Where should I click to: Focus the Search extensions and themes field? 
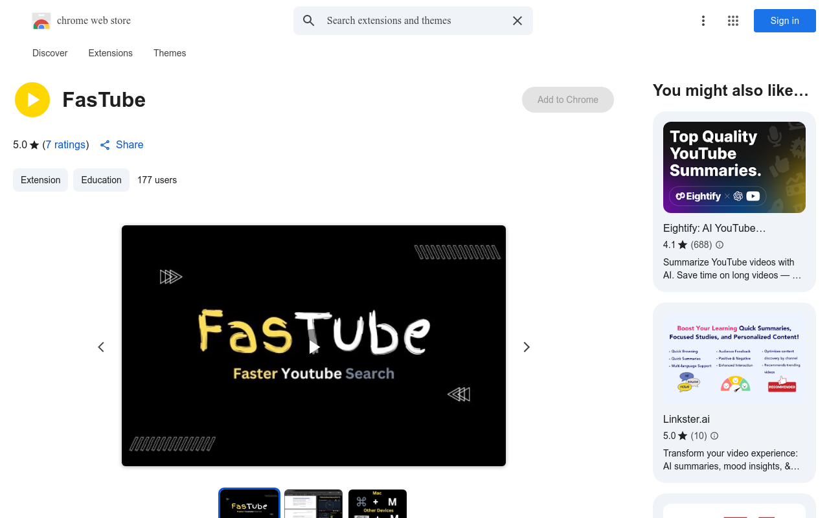point(413,21)
